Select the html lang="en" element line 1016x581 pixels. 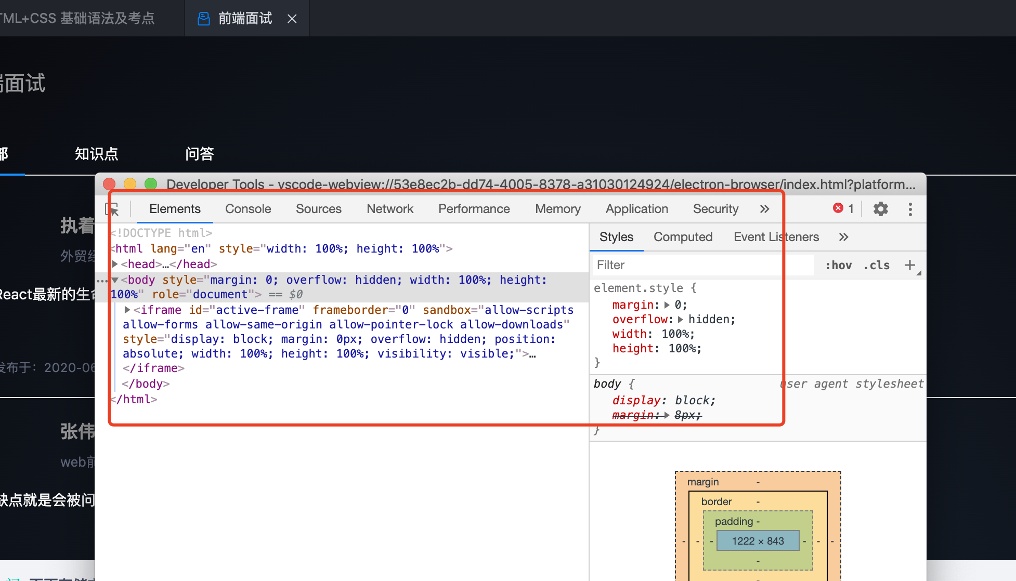coord(281,248)
